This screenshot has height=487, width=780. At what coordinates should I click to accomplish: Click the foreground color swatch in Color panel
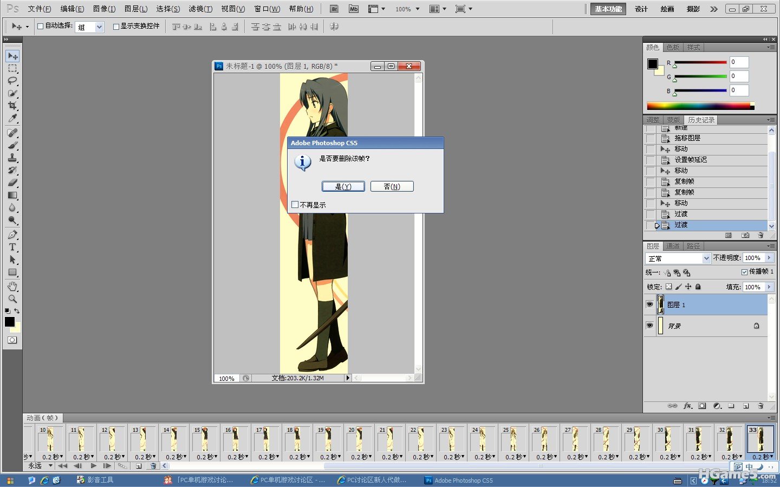[x=653, y=64]
